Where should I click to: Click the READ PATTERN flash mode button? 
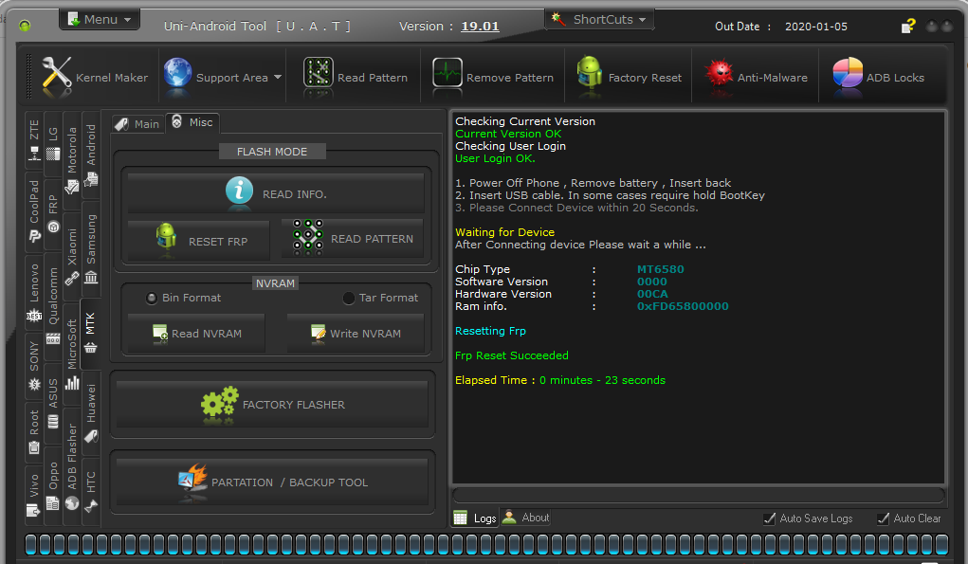point(353,238)
